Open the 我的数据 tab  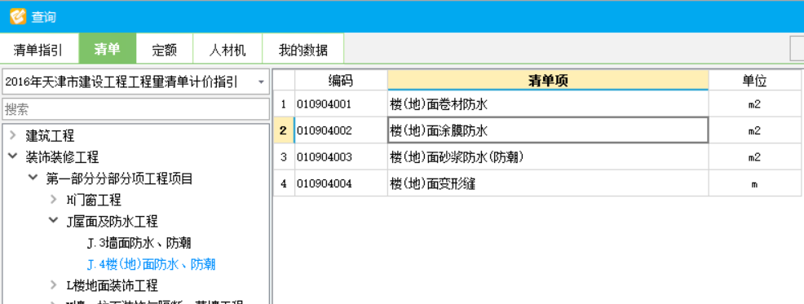(x=303, y=50)
